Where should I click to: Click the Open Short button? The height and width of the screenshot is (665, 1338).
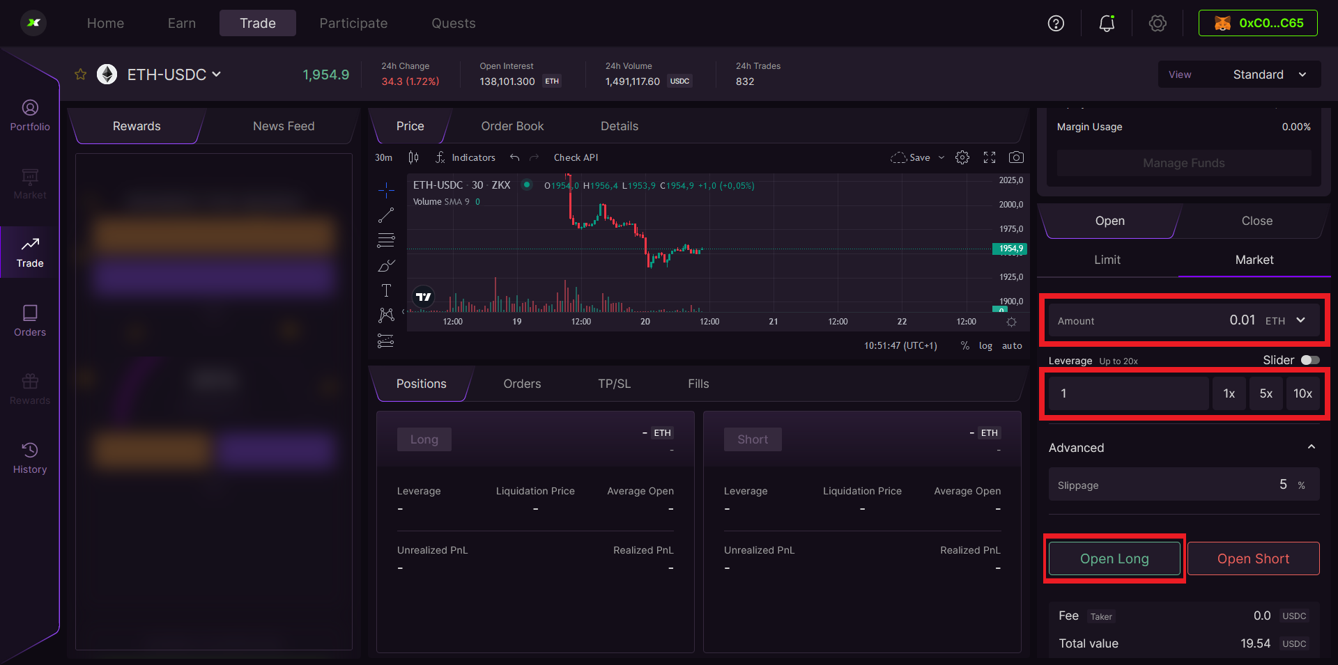[1253, 558]
